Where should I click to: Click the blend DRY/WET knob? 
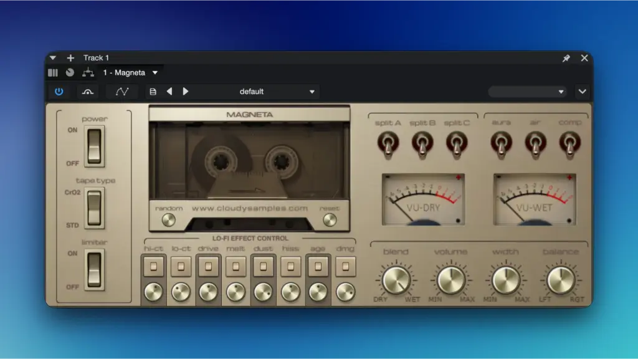(396, 280)
